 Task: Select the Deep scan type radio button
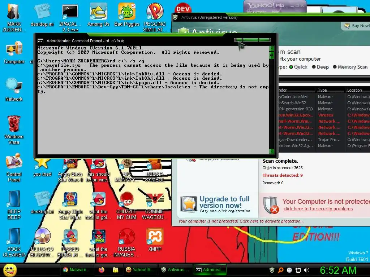pos(314,67)
